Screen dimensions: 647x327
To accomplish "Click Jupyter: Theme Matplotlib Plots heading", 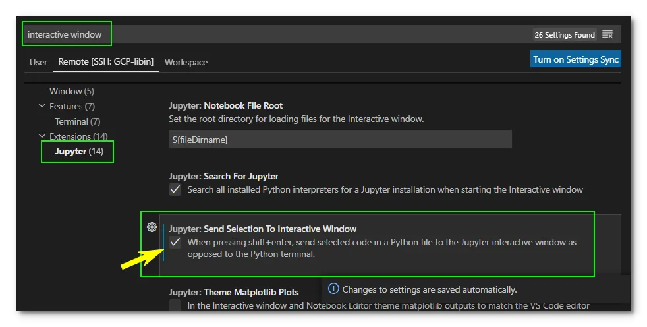I will (233, 292).
